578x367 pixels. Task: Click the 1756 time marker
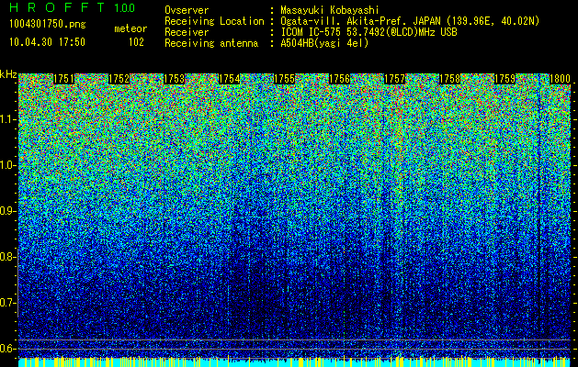(339, 79)
